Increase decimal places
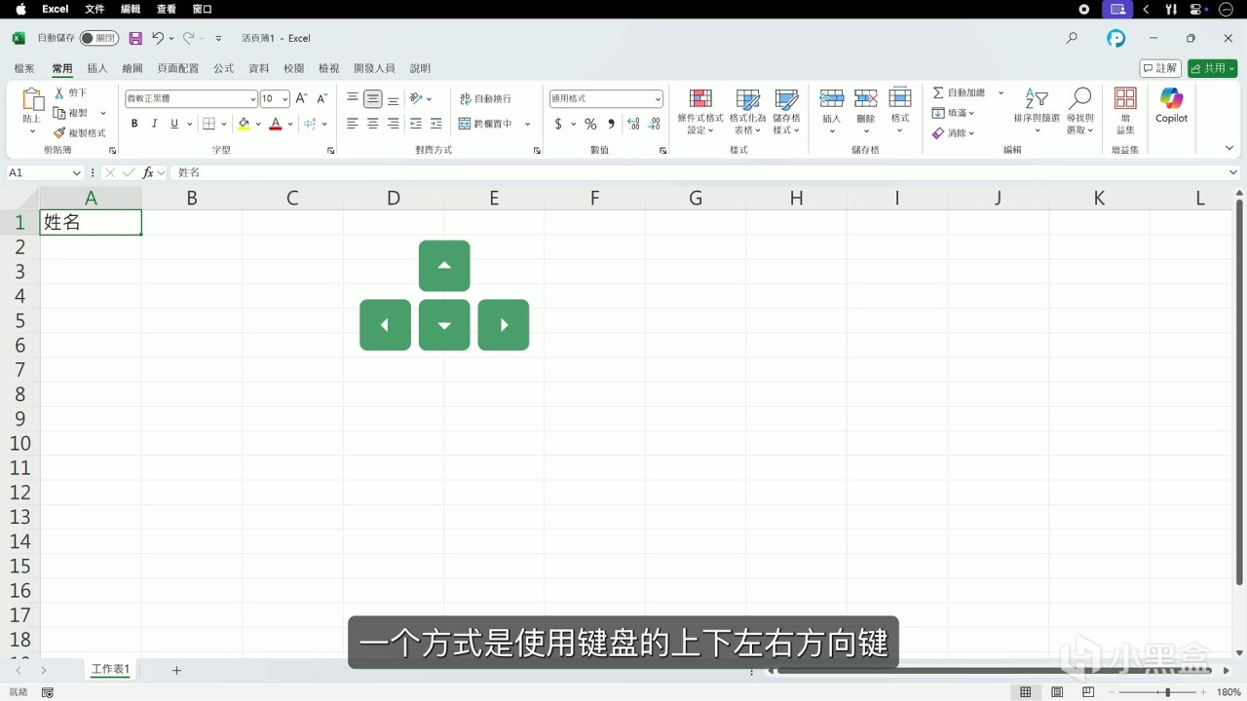Screen dimensions: 1247x701 tap(633, 124)
